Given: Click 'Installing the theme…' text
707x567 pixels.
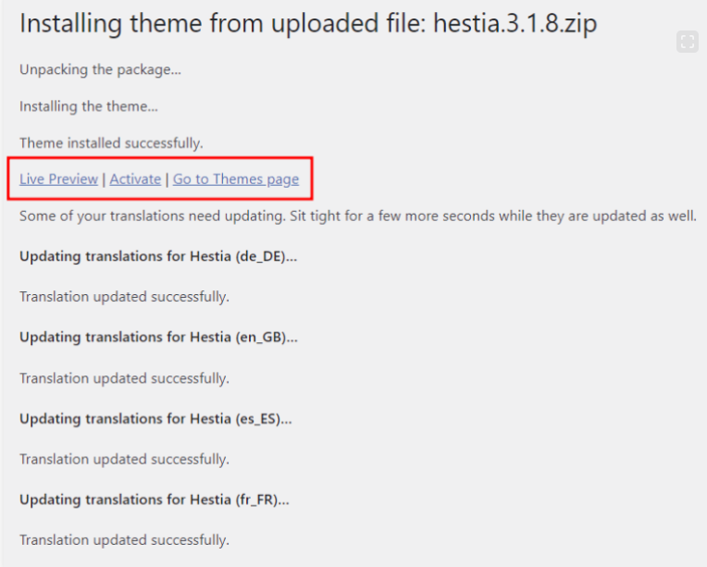Looking at the screenshot, I should click(89, 106).
